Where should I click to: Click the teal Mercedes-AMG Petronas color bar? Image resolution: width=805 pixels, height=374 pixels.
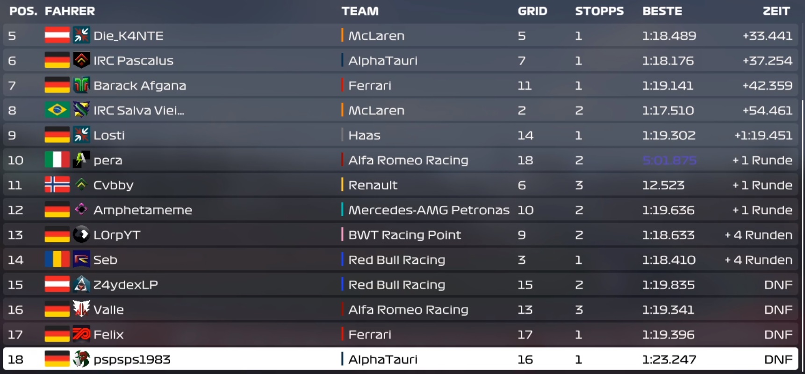tap(342, 210)
